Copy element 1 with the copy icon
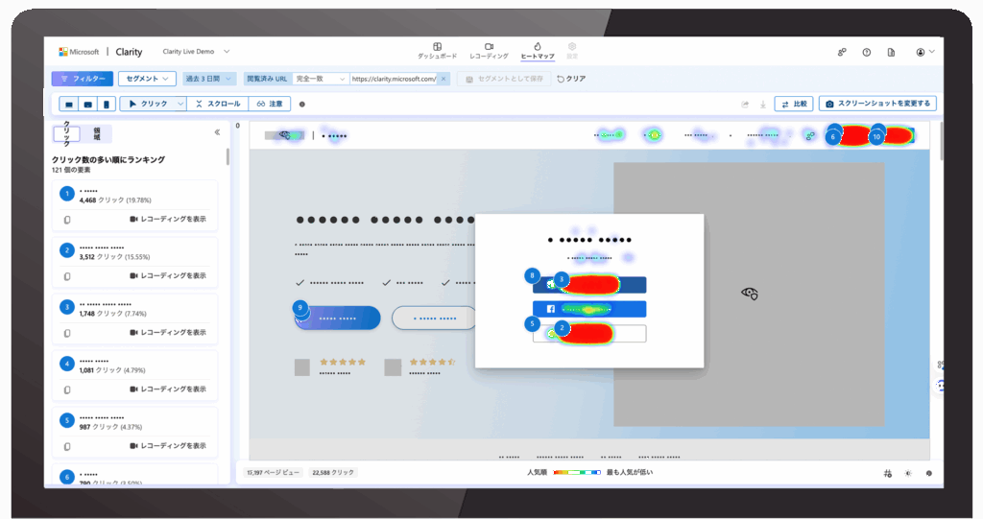Viewport: 983px width, 519px height. pyautogui.click(x=67, y=220)
